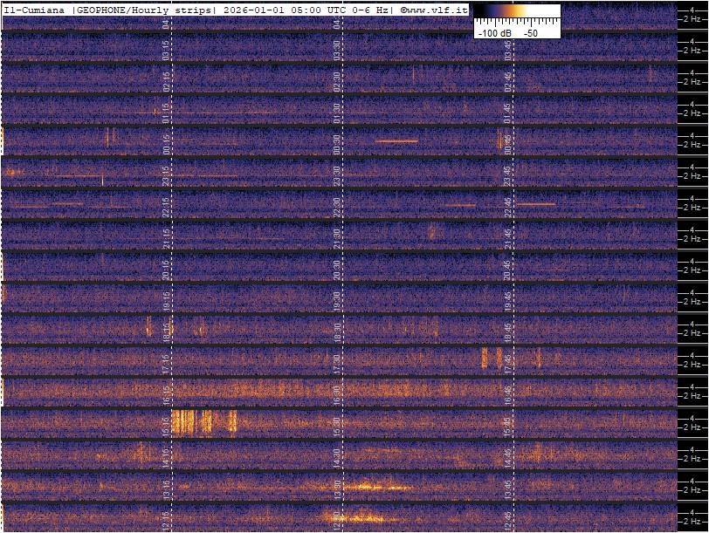Click the 2 Hz axis label on top strip
The width and height of the screenshot is (709, 533).
click(x=692, y=19)
